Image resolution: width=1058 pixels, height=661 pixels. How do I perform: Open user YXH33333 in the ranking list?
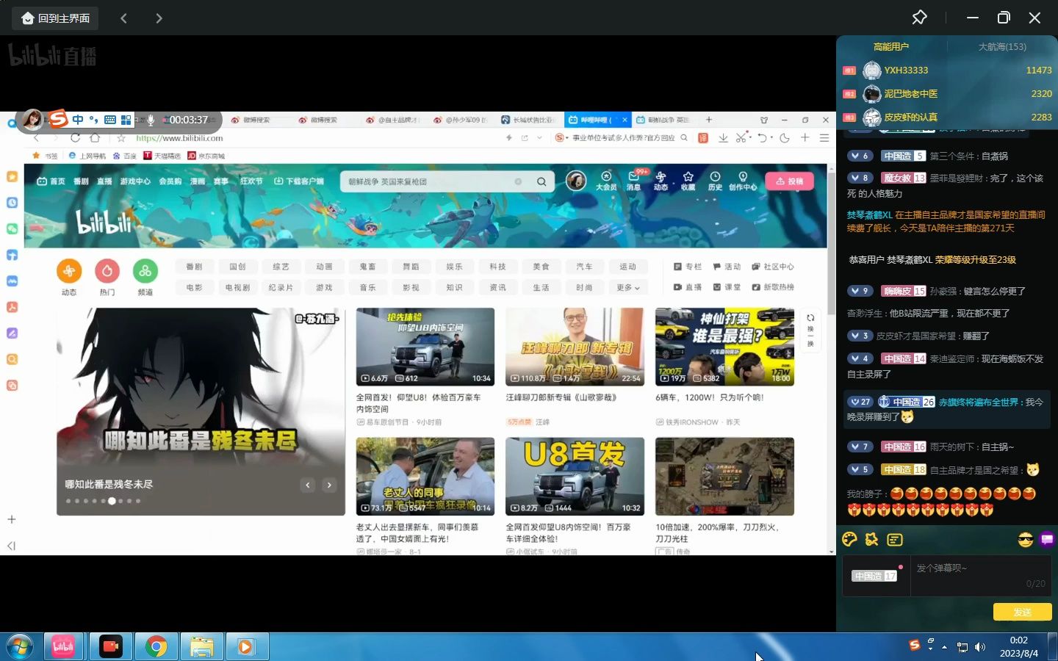pos(906,70)
